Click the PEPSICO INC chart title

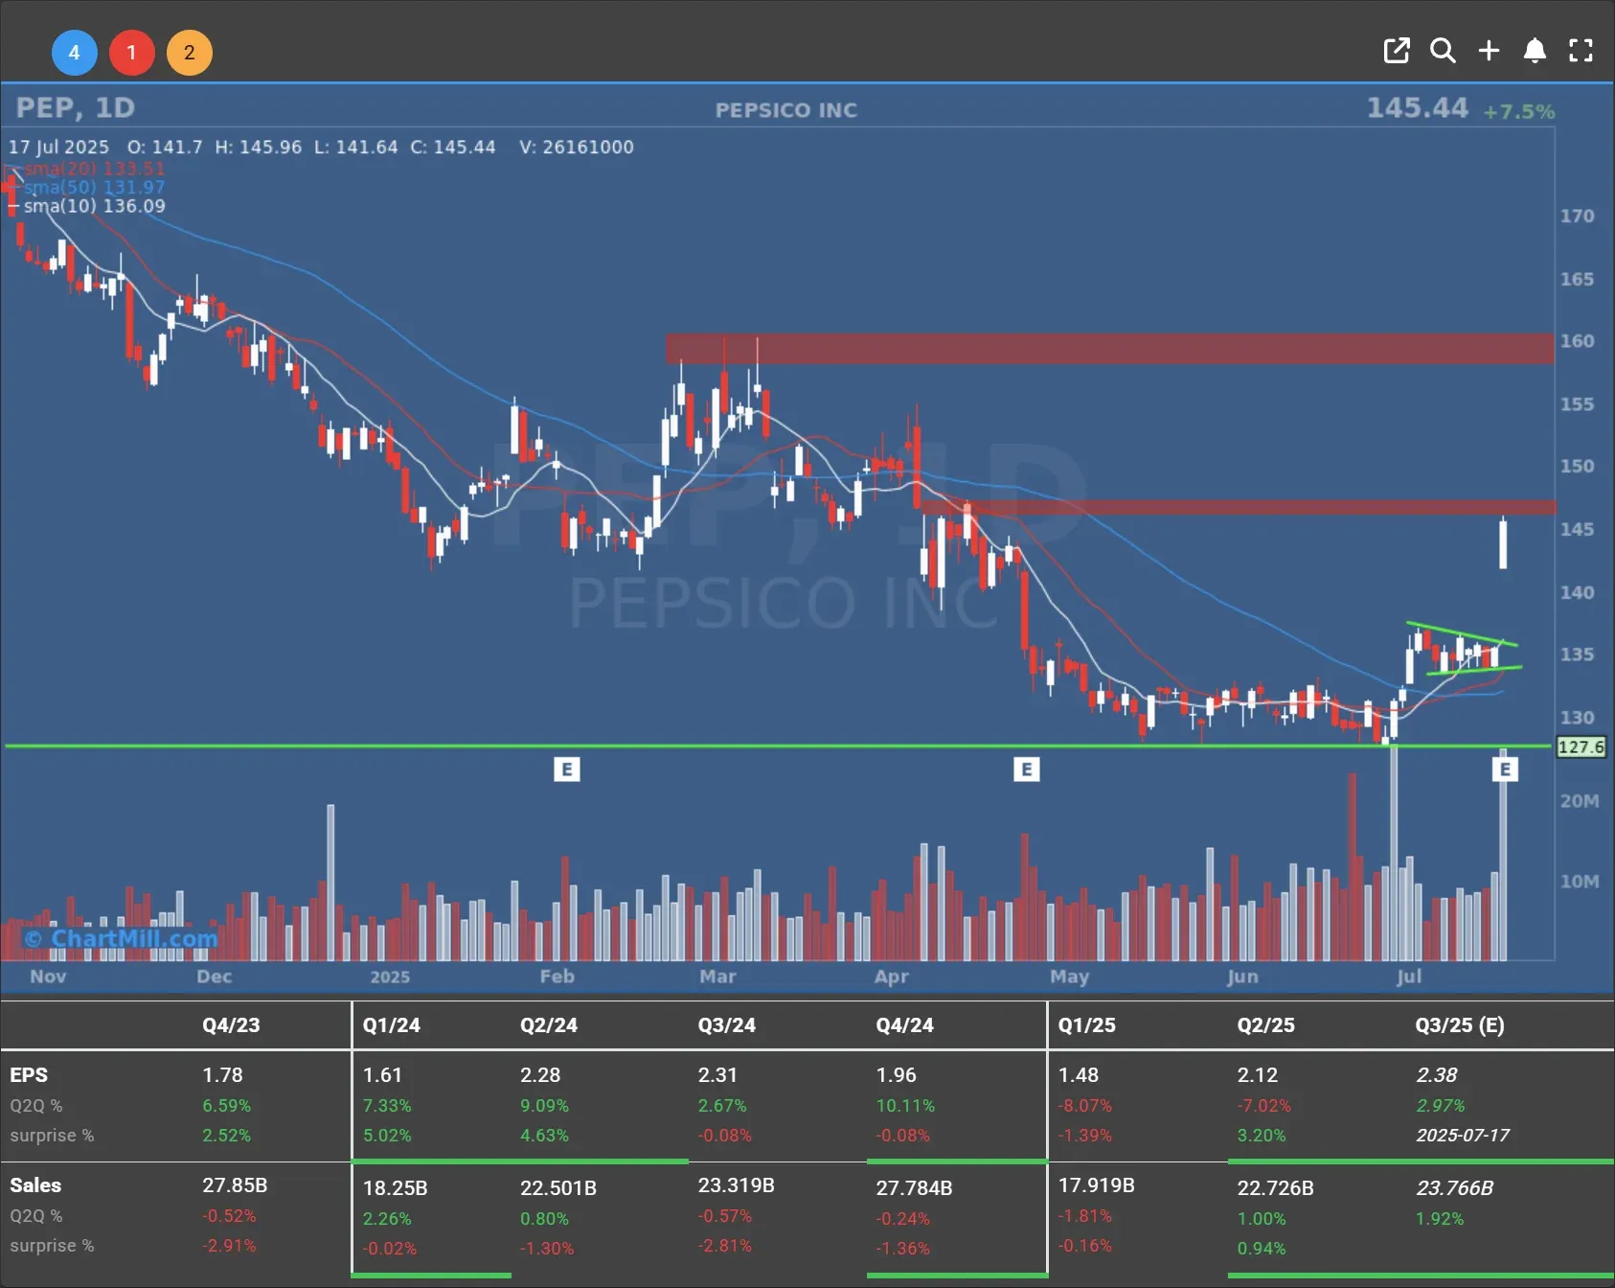point(786,110)
